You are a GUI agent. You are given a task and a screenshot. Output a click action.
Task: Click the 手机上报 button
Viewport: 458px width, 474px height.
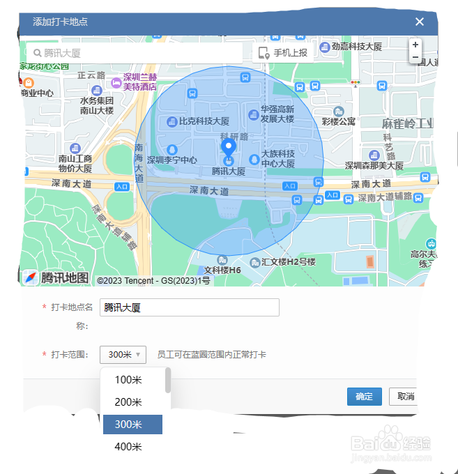click(282, 53)
